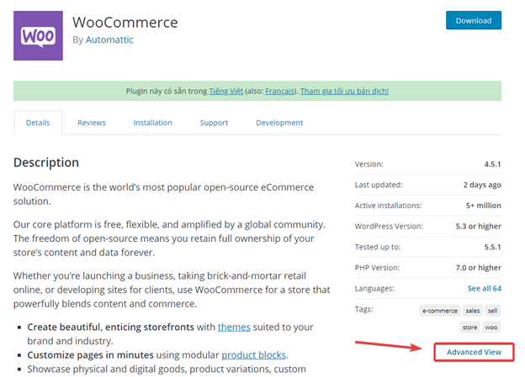
Task: Click the WooCommerce purple logo icon
Action: (x=38, y=36)
